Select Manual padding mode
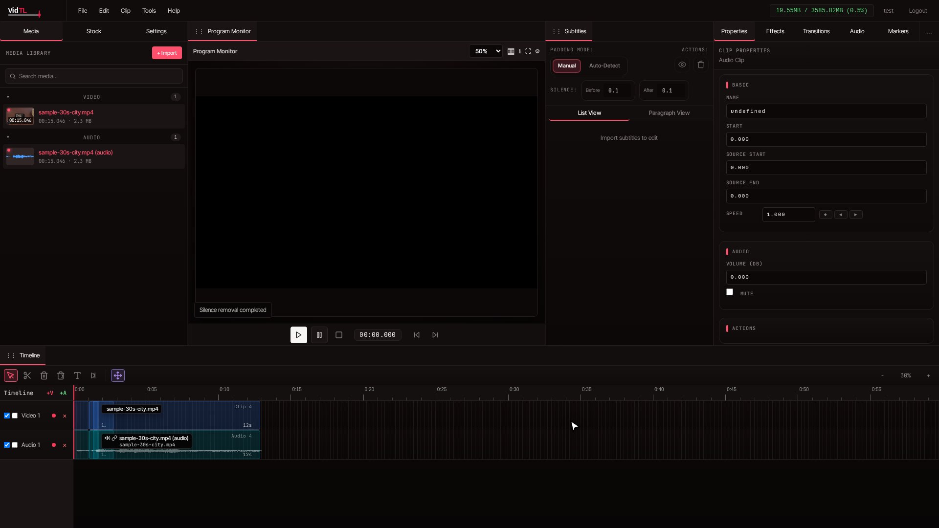Viewport: 939px width, 528px height. (x=567, y=66)
